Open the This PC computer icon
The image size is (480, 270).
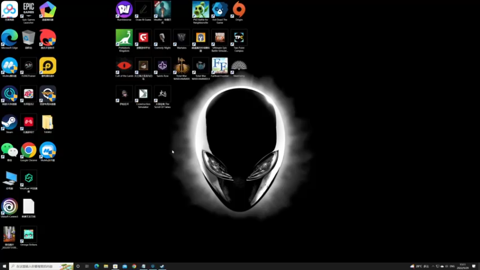pos(10,179)
